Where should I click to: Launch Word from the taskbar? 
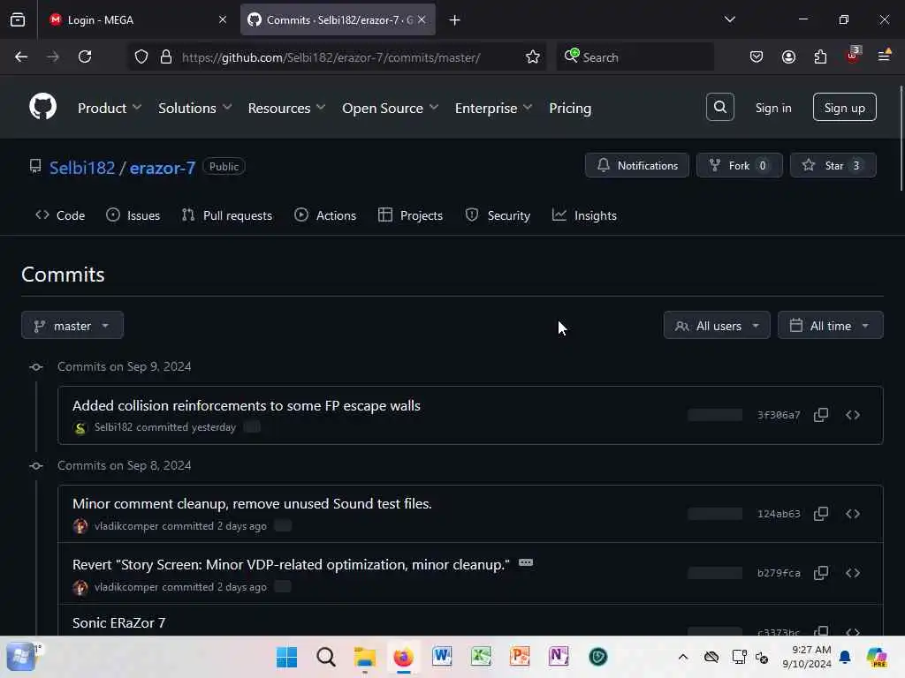[x=442, y=657]
